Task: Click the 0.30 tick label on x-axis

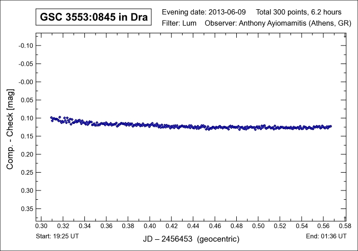Action: click(x=41, y=225)
